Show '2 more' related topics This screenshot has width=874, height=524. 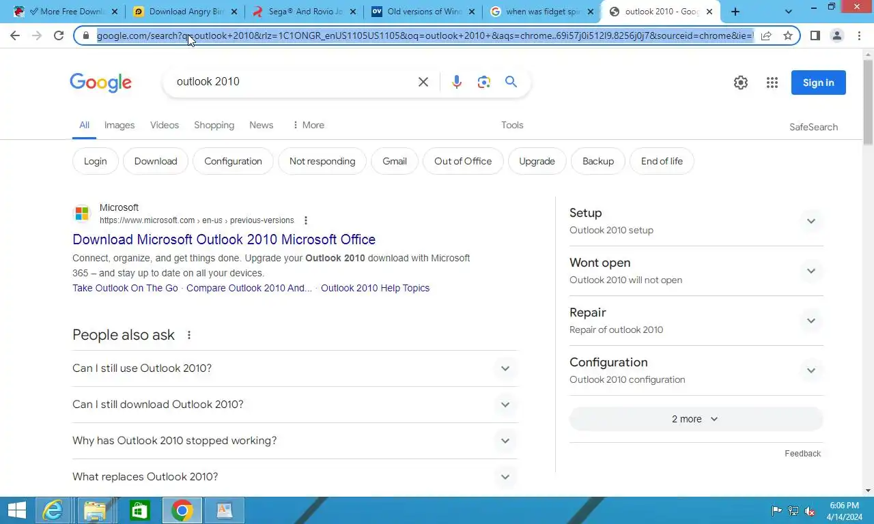[696, 419]
